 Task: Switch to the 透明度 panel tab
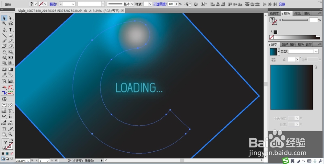274,14
